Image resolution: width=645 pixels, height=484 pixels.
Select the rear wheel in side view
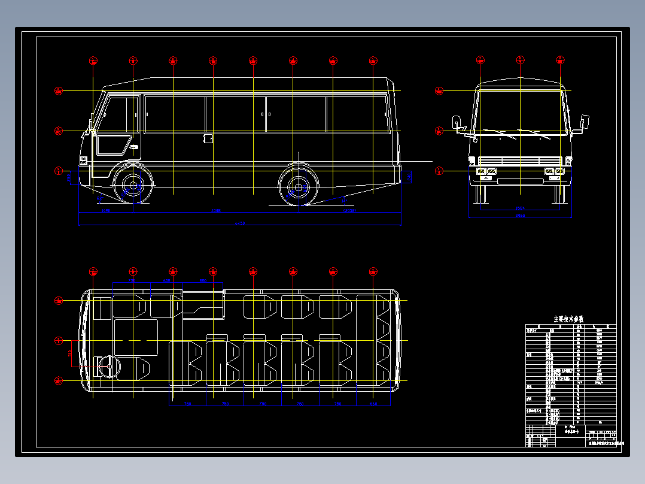coord(299,187)
